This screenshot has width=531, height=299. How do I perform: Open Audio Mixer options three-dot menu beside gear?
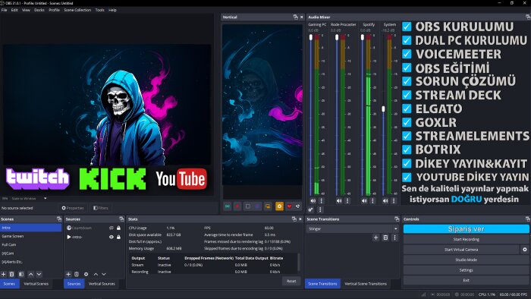tap(320, 209)
